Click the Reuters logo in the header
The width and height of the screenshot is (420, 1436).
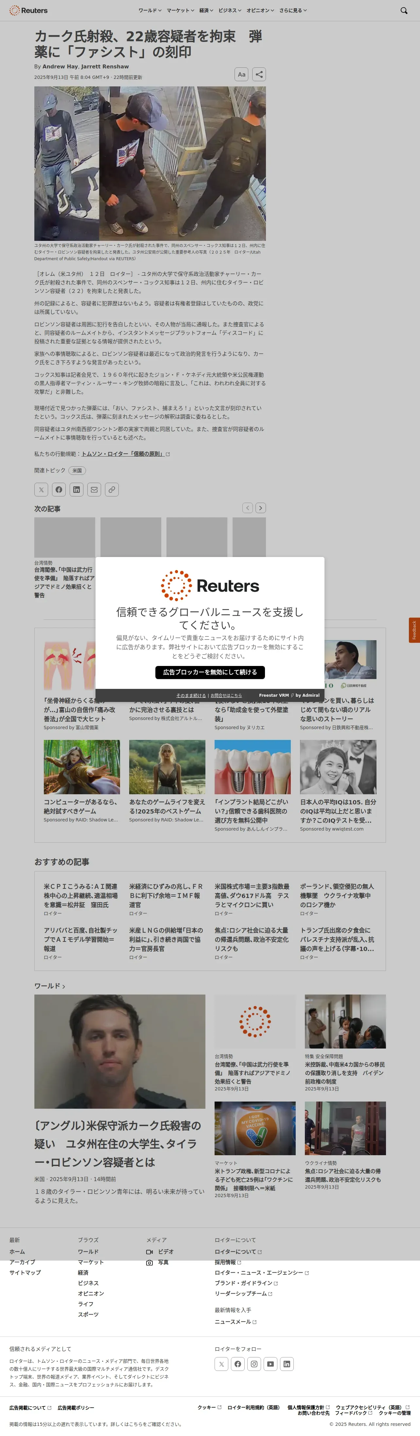pos(28,10)
